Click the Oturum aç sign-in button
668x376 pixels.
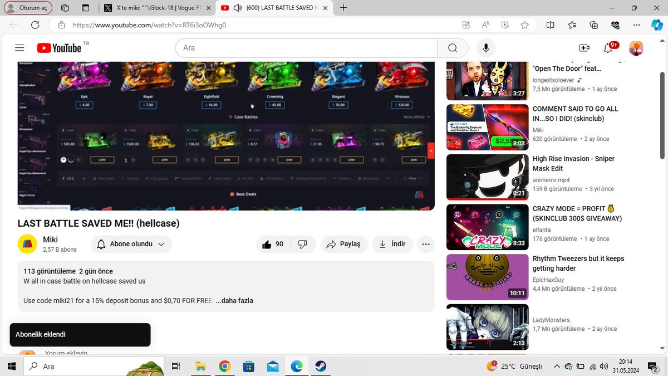point(28,8)
